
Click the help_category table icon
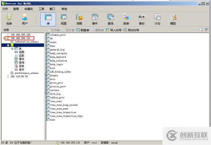48,53
